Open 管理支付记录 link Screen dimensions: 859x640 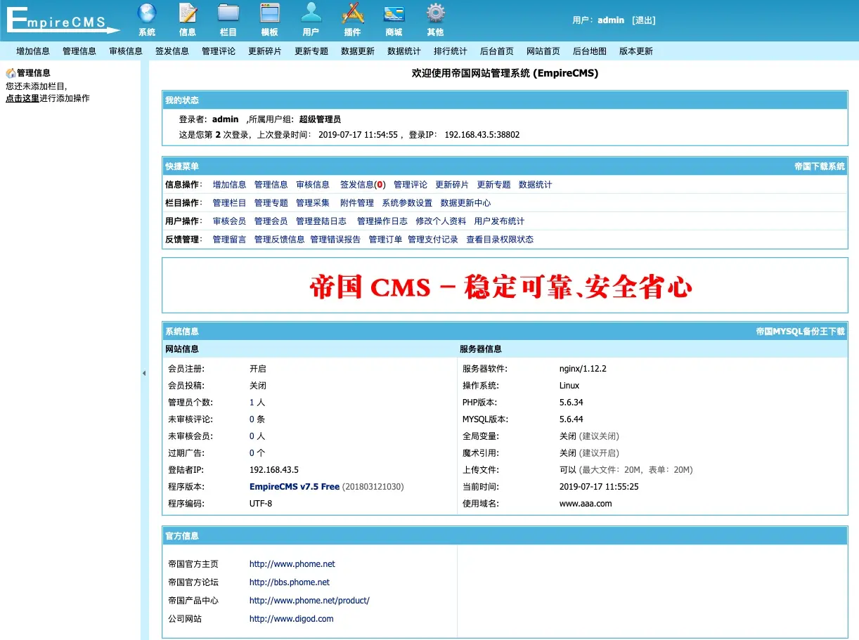[433, 240]
